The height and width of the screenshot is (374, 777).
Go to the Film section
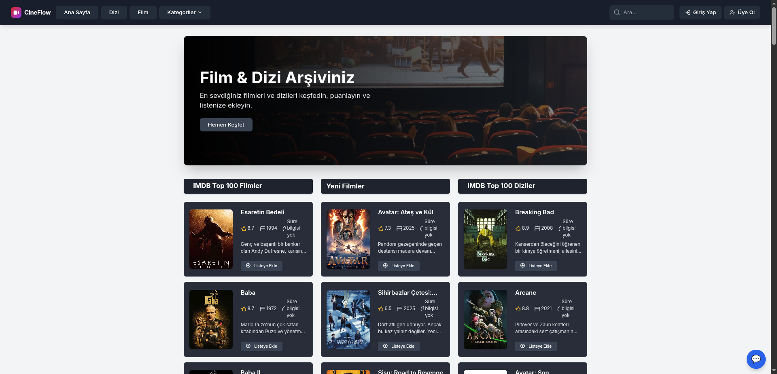(x=143, y=13)
